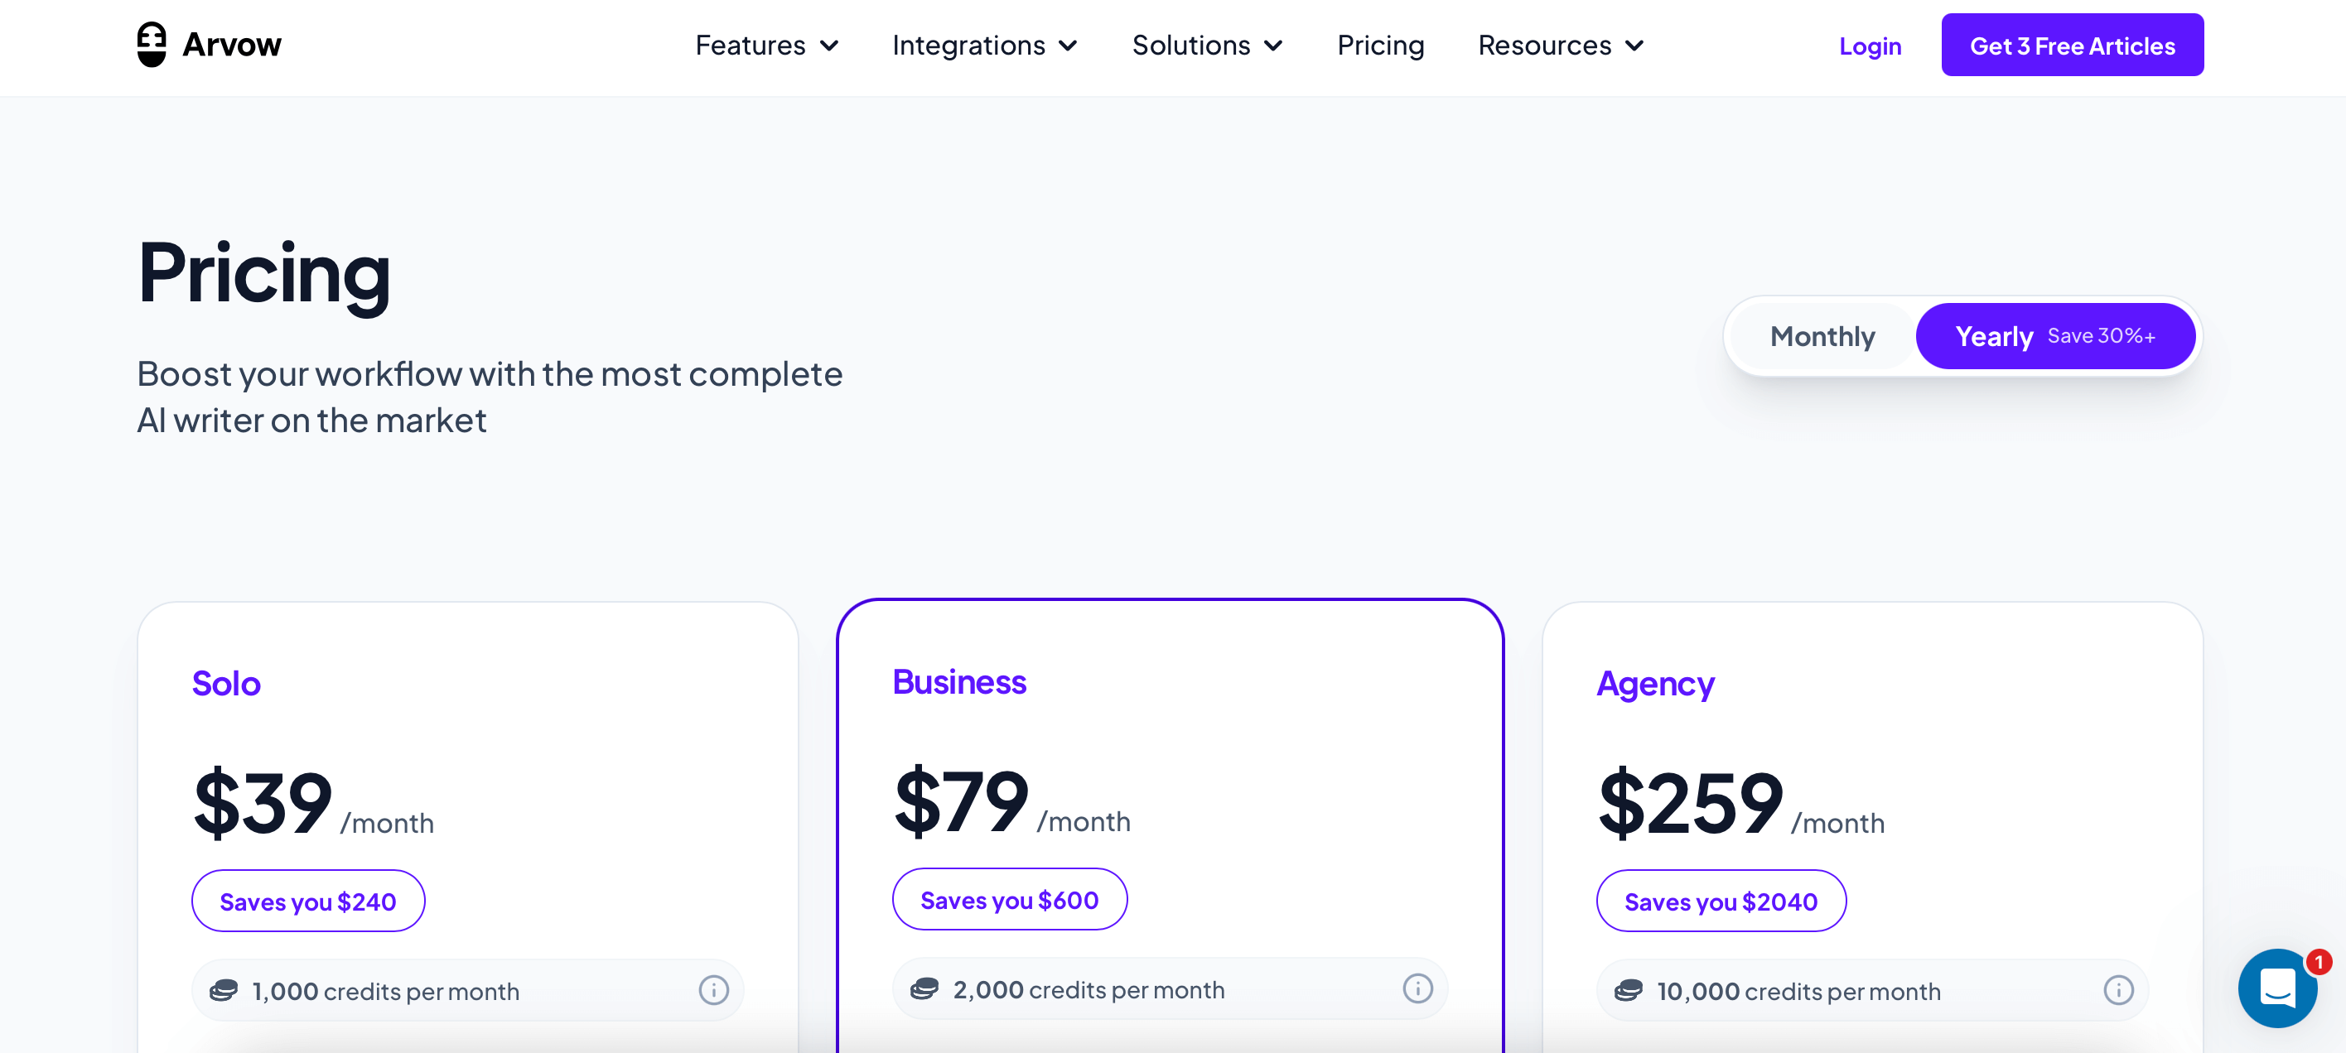Click the chat notification badge

tap(2319, 961)
